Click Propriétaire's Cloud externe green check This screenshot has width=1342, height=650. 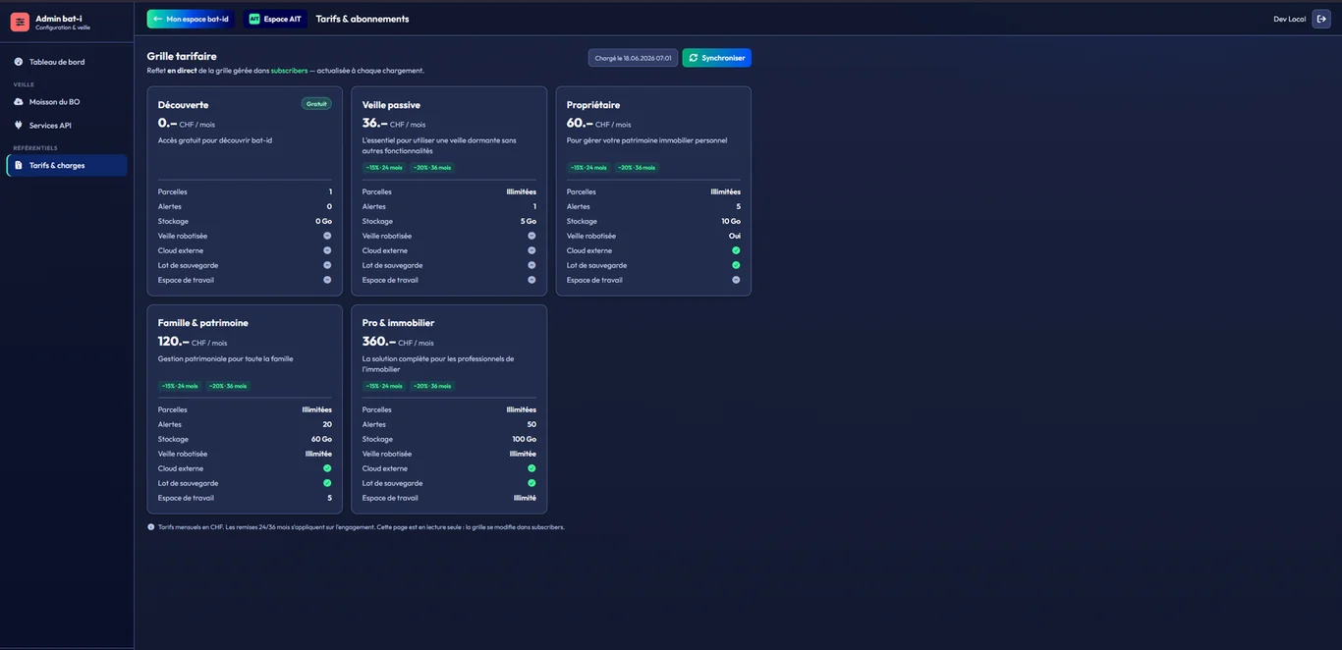click(x=736, y=250)
